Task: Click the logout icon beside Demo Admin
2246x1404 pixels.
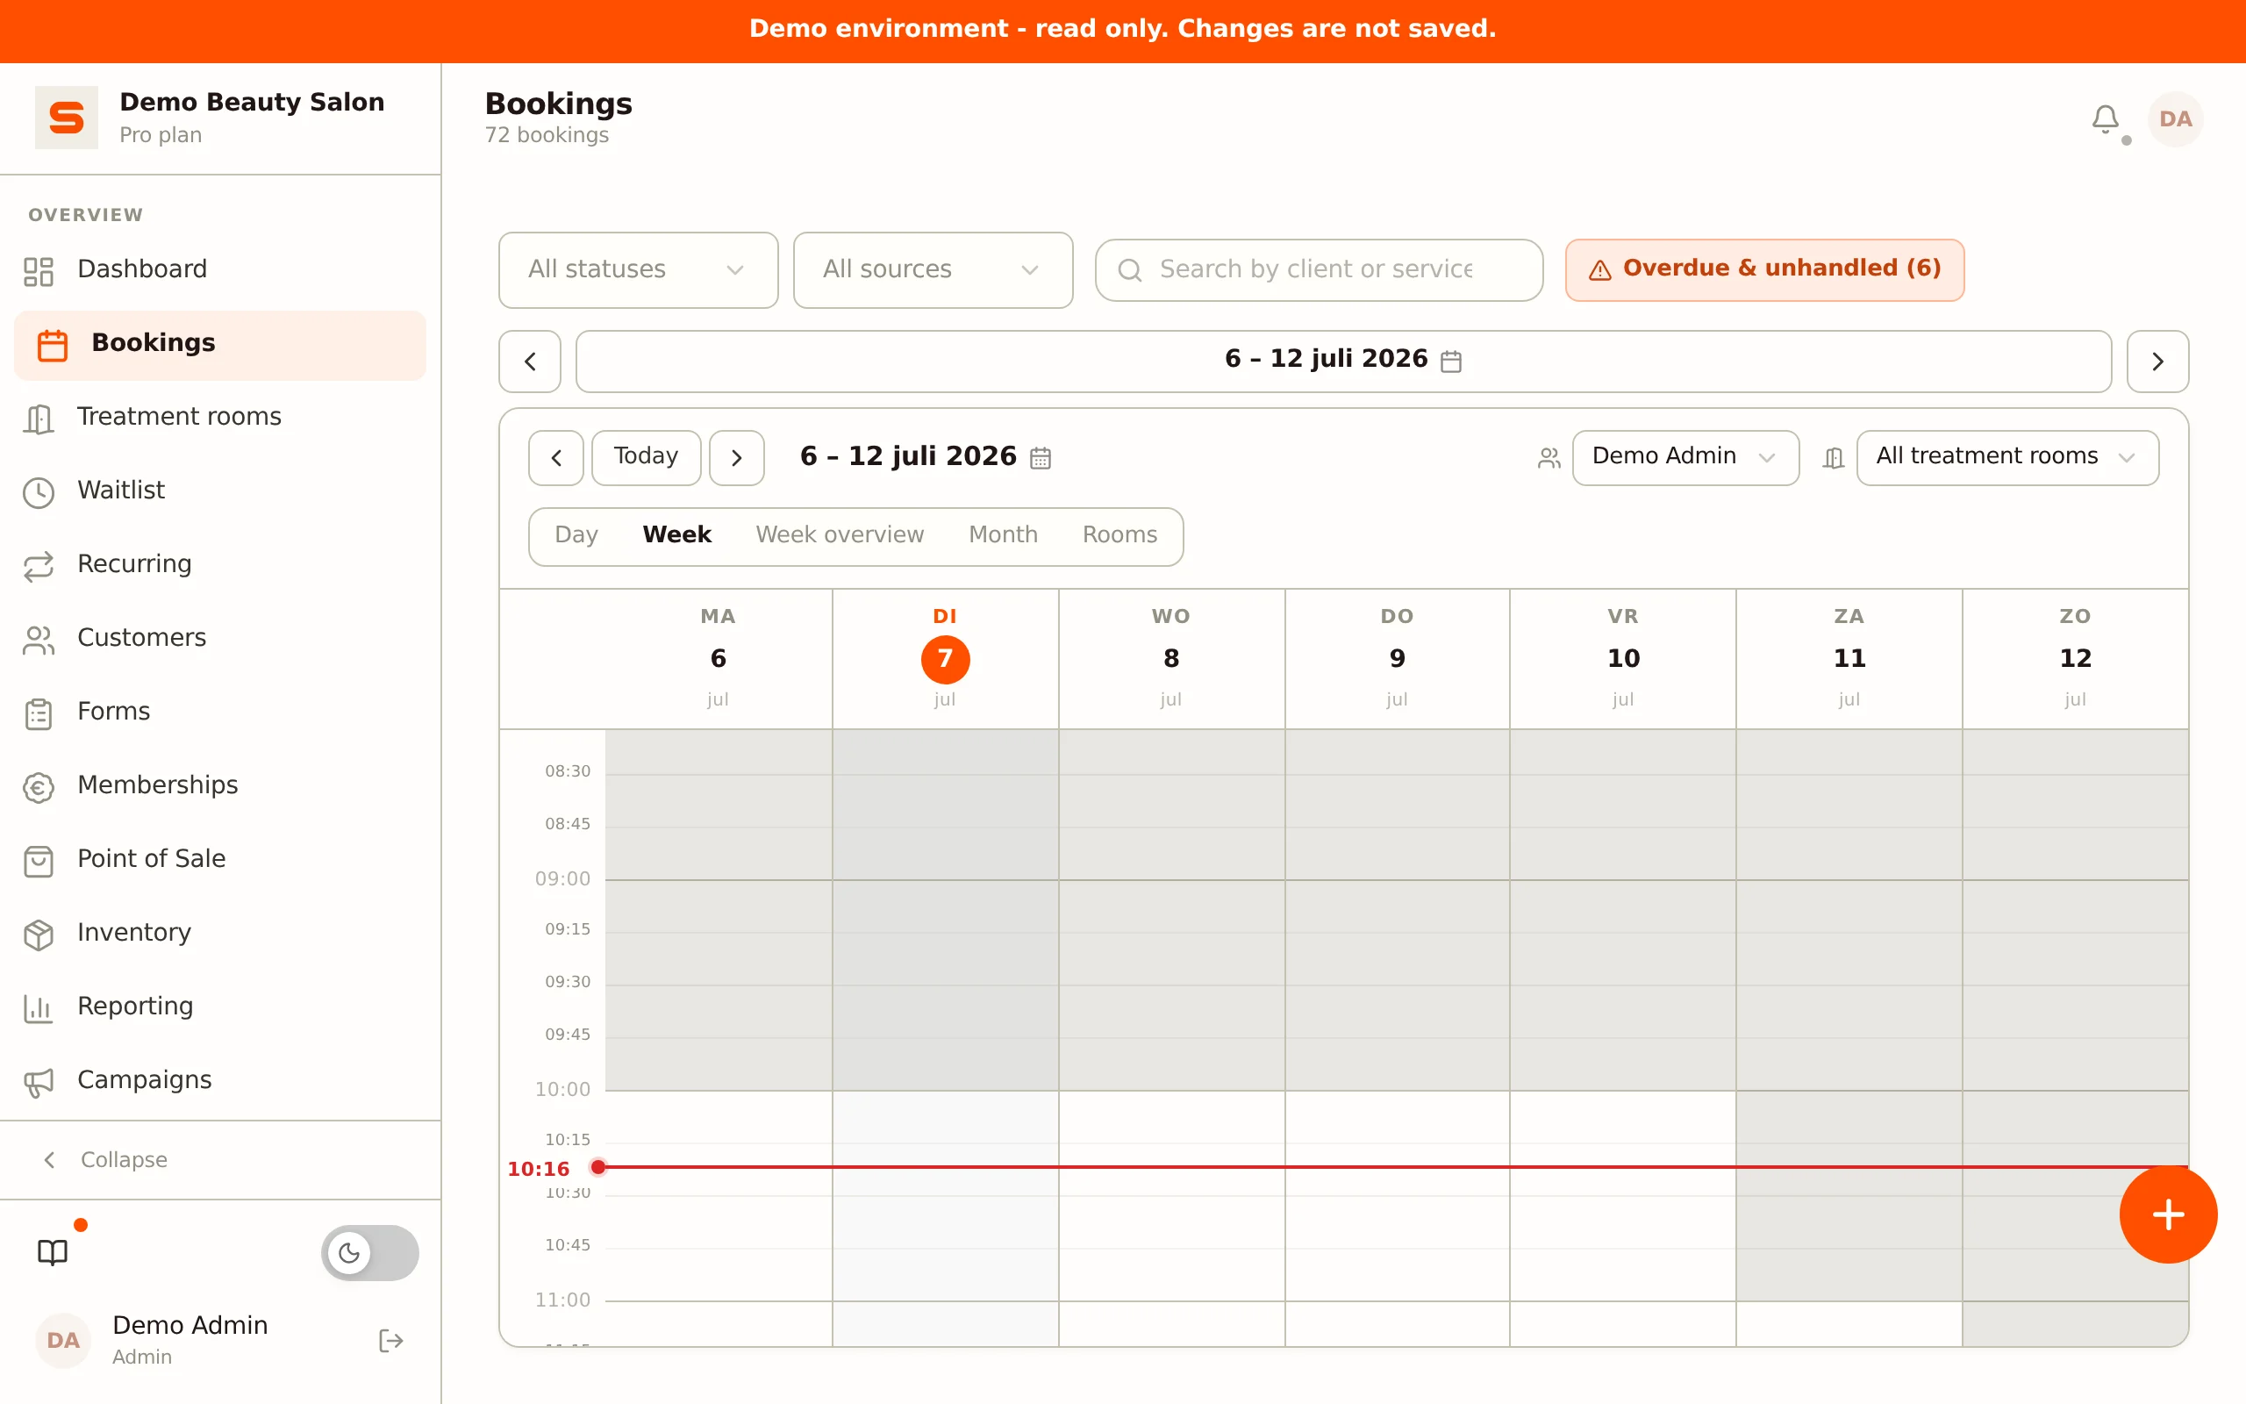Action: click(390, 1340)
